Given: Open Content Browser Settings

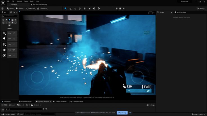Looking at the screenshot, I should pyautogui.click(x=151, y=105).
